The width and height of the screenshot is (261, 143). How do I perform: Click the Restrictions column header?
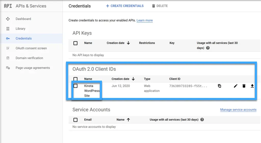[x=147, y=43]
